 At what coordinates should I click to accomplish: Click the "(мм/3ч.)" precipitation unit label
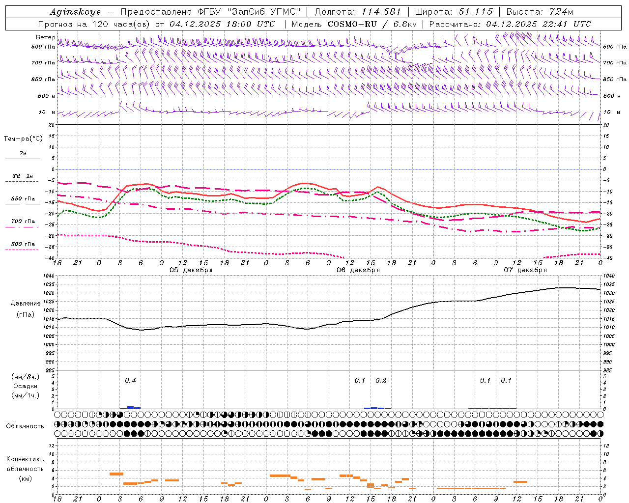pos(26,377)
